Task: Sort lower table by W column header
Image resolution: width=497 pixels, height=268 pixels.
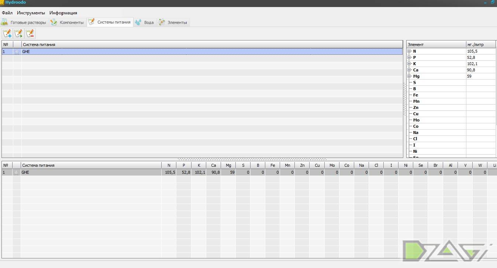Action: coord(480,165)
